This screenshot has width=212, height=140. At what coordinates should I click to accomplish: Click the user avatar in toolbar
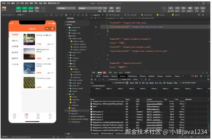pyautogui.click(x=4, y=9)
